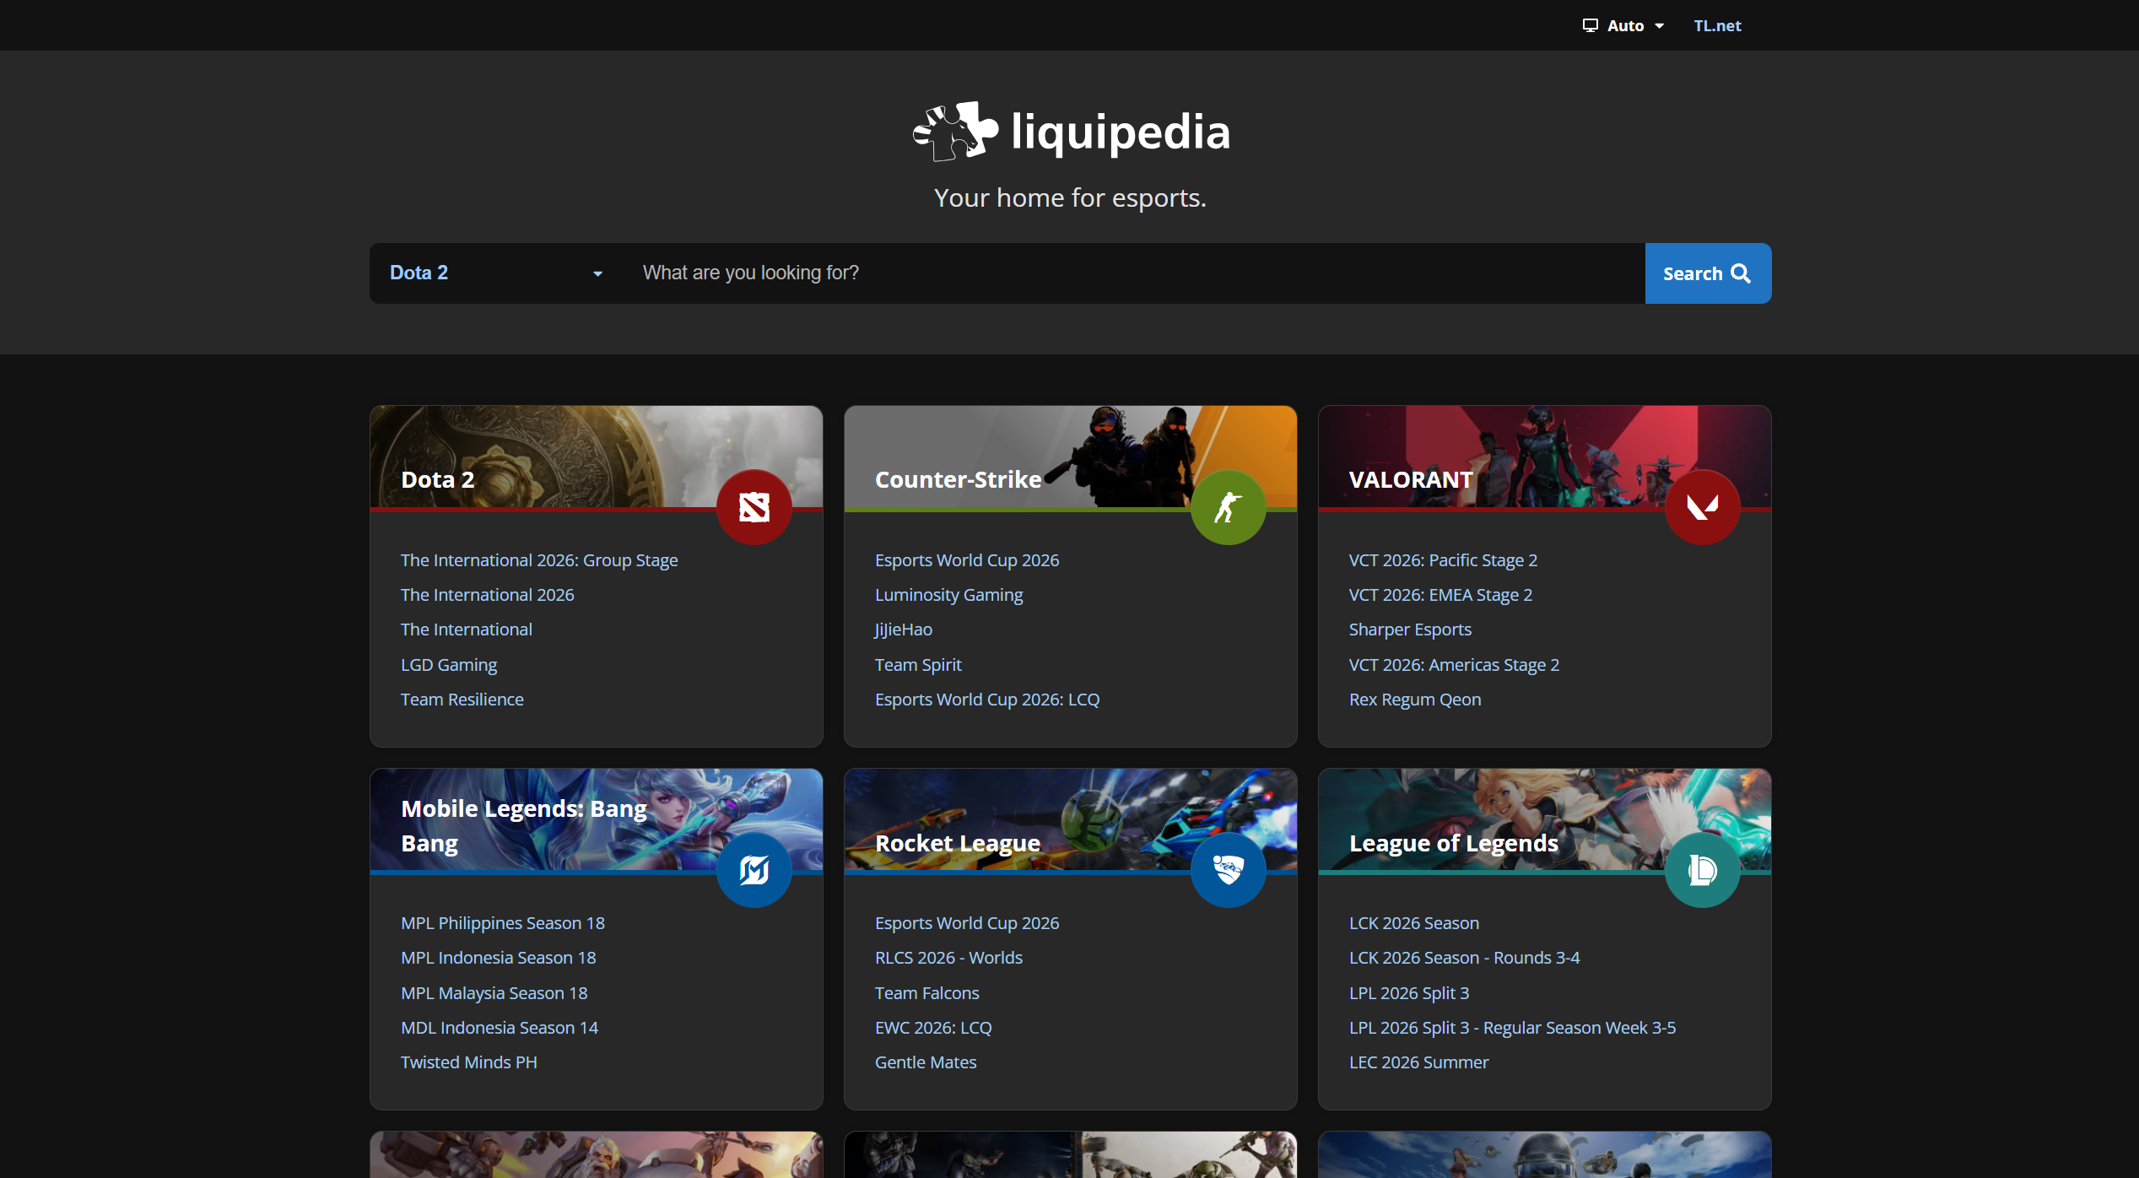Open The International 2026: Group Stage link
The width and height of the screenshot is (2139, 1178).
pyautogui.click(x=539, y=560)
